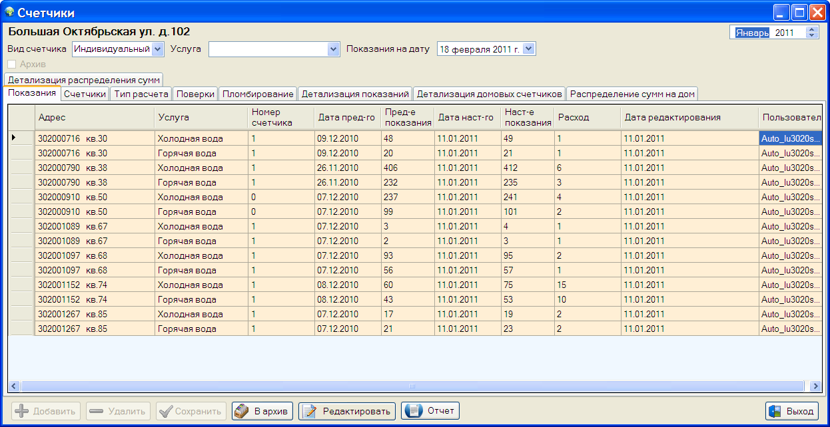Sort by the Расход column header
This screenshot has height=427, width=830.
(x=587, y=117)
